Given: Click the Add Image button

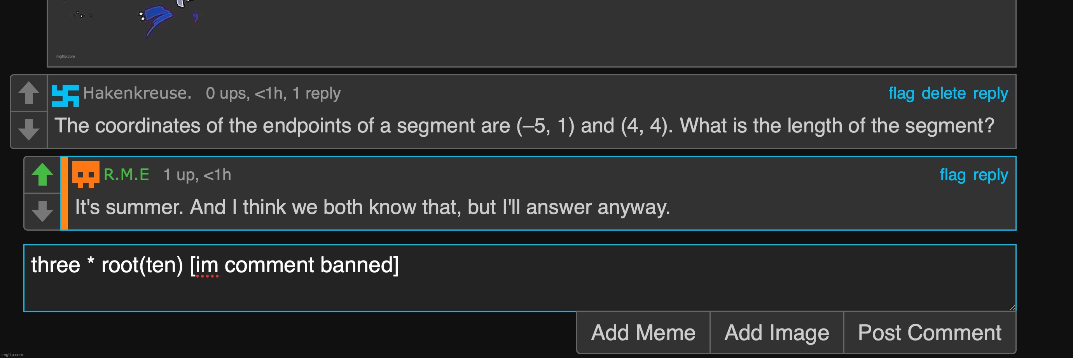Looking at the screenshot, I should pos(777,333).
